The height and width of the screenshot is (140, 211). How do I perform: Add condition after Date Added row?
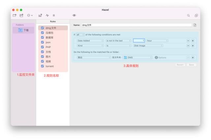pos(193,41)
